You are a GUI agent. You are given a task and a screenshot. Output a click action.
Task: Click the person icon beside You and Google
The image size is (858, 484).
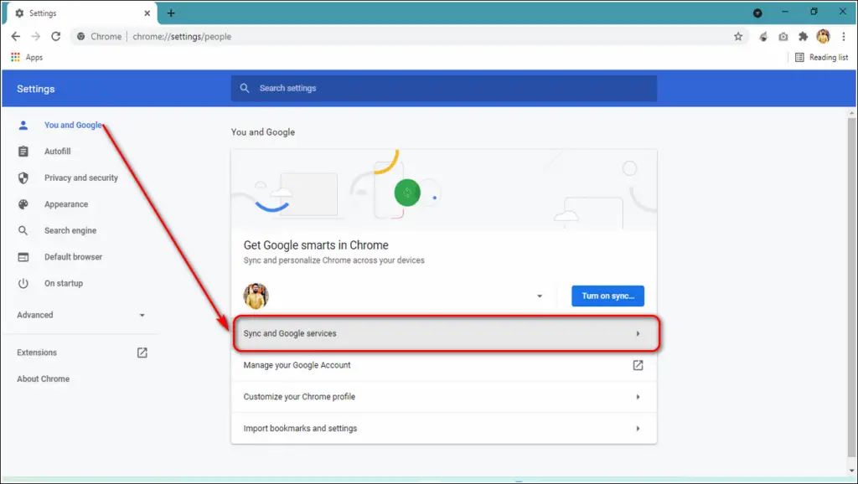23,126
